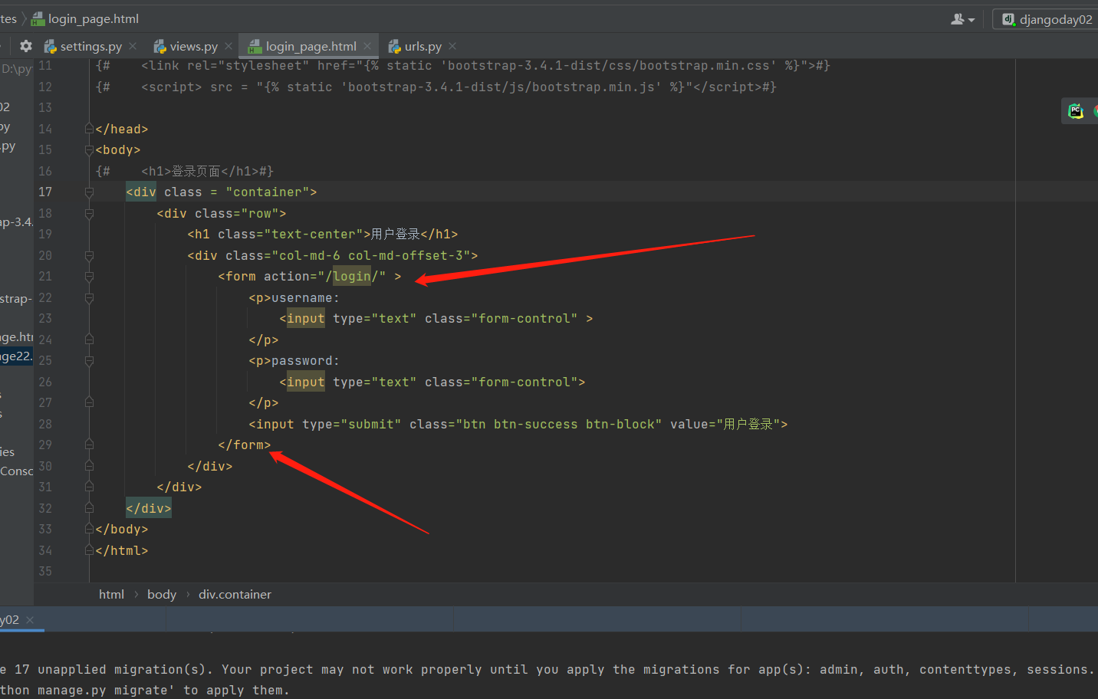Screen dimensions: 1098x699
Task: Click the fold end marker on line 29
Action: [x=89, y=445]
